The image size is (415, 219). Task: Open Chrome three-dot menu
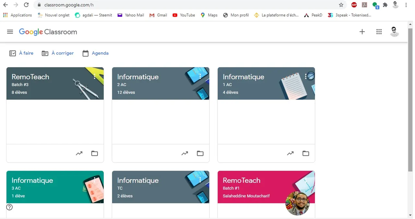tap(406, 5)
